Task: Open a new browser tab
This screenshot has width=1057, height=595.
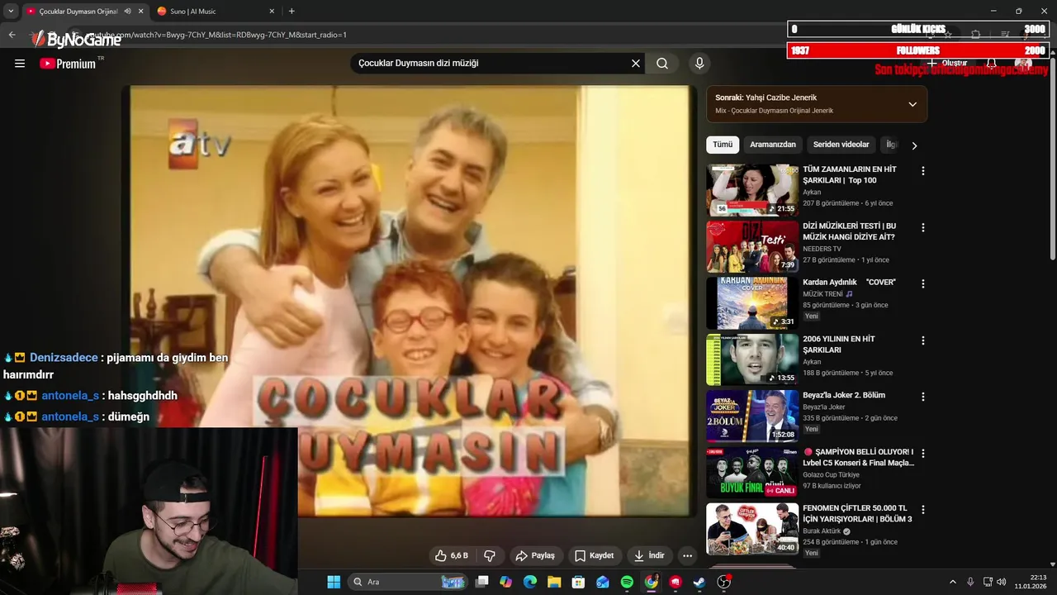Action: (x=292, y=12)
